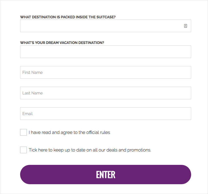
Task: Click the "Email" placeholder text
Action: [28, 114]
